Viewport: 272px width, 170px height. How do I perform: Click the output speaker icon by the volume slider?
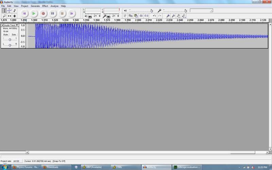(x=125, y=11)
